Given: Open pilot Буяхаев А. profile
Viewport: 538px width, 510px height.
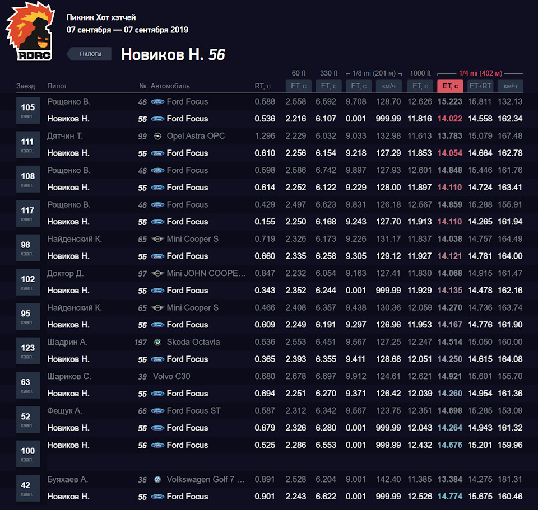Looking at the screenshot, I should (x=68, y=479).
